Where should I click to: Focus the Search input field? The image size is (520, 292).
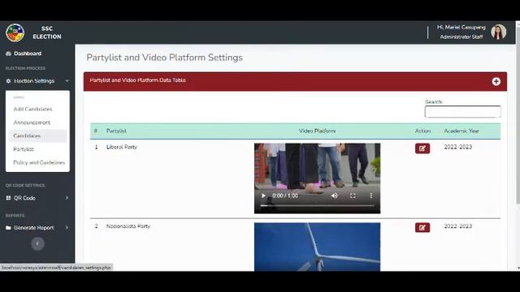(462, 112)
